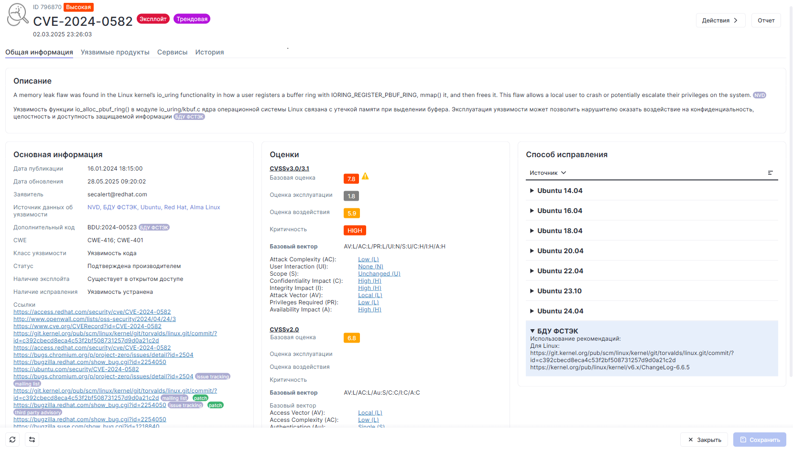The height and width of the screenshot is (451, 793).
Task: Click the БДУ ФСТЭК badge after the Russian description
Action: [189, 117]
